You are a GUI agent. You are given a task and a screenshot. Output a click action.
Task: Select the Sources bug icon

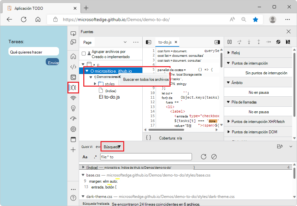[x=73, y=87]
